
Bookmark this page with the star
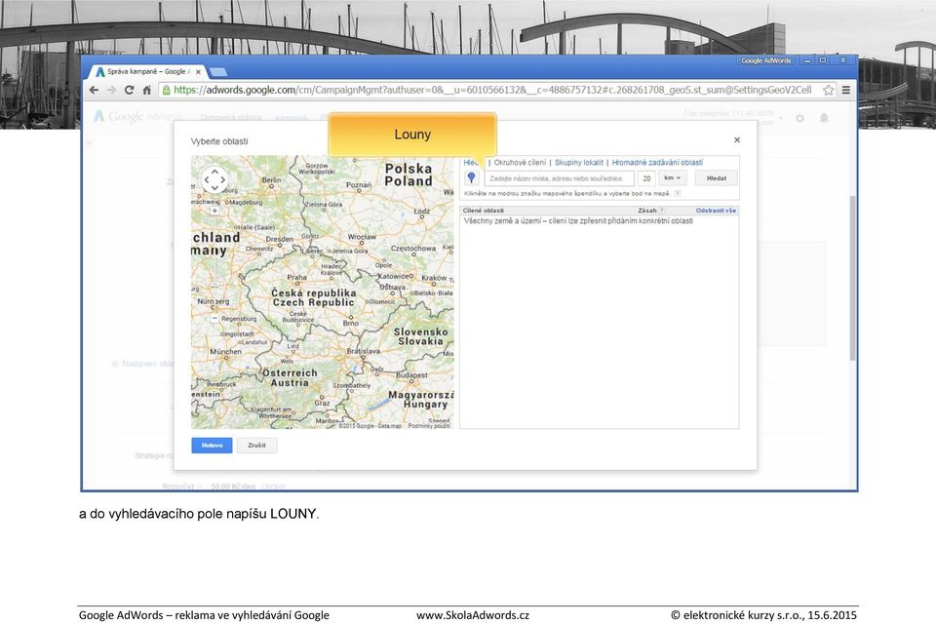[x=829, y=90]
